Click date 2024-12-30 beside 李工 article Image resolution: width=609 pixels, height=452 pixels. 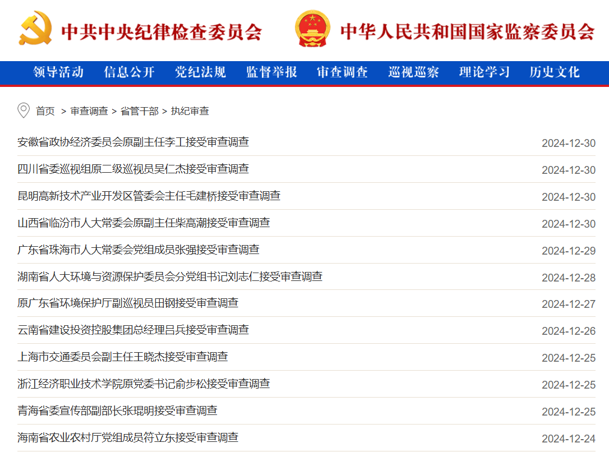[569, 144]
